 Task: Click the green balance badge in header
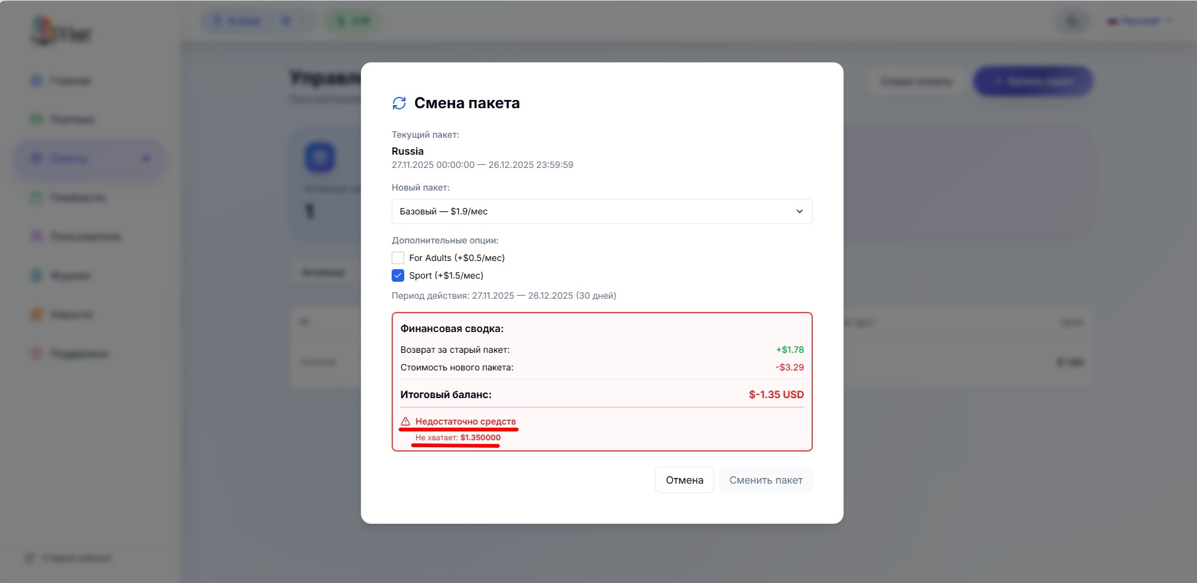tap(352, 21)
